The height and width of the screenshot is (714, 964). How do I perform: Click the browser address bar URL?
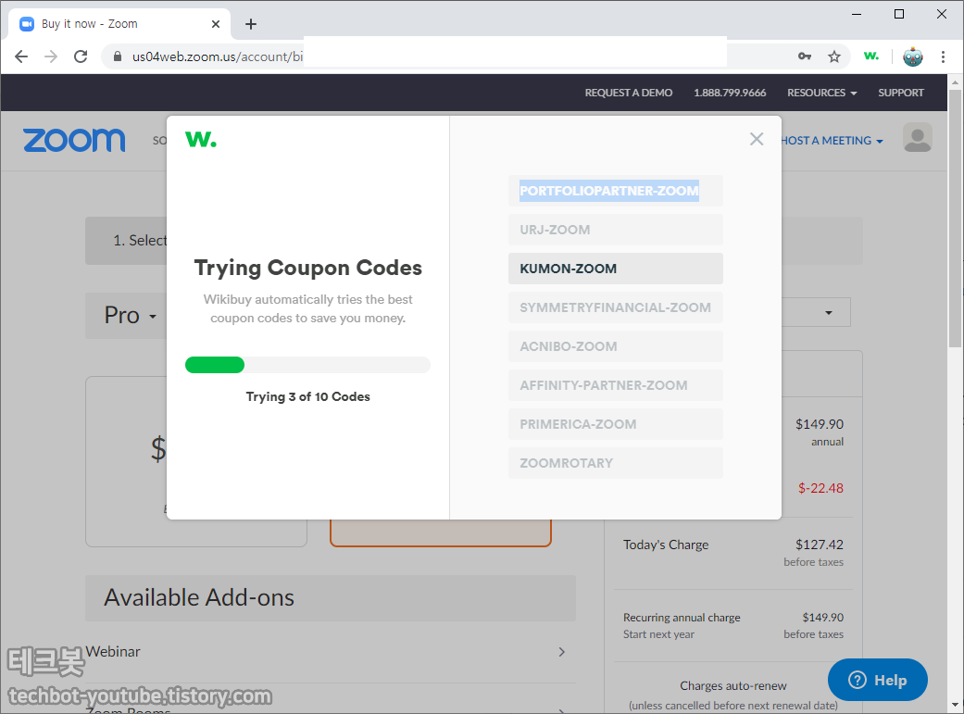tap(217, 56)
